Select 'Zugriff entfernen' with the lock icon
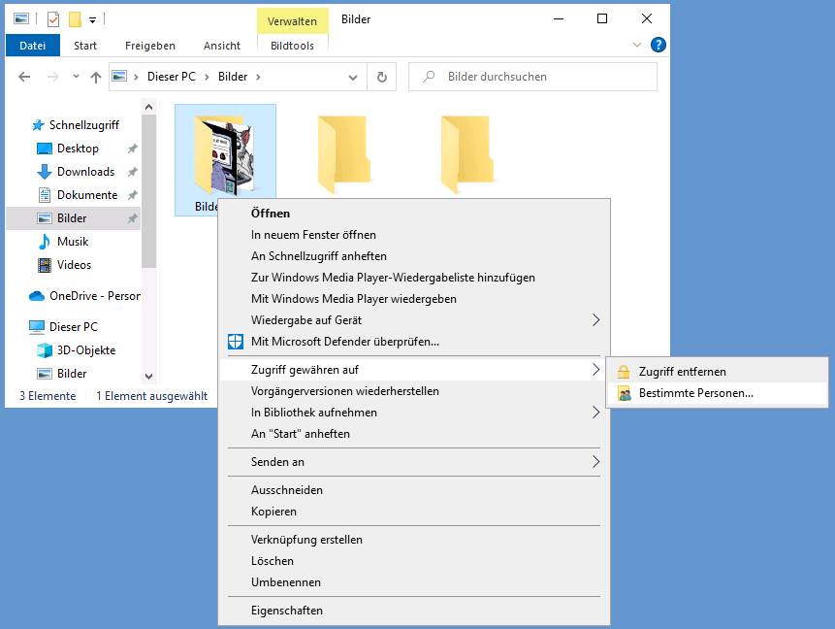Viewport: 835px width, 629px height. 682,371
